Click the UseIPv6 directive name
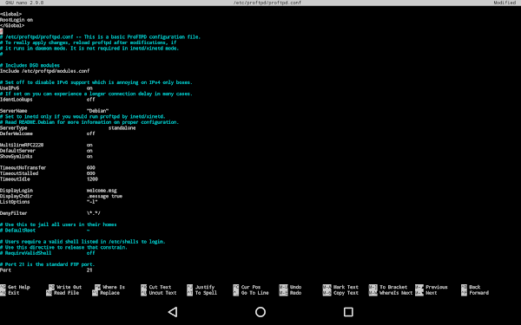 tap(10, 88)
